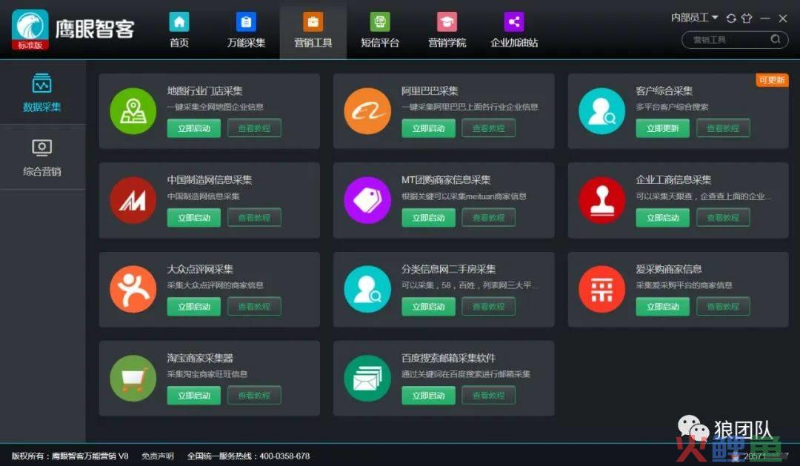Click the 地图行业门店采集 title text
The width and height of the screenshot is (800, 466).
coord(204,91)
